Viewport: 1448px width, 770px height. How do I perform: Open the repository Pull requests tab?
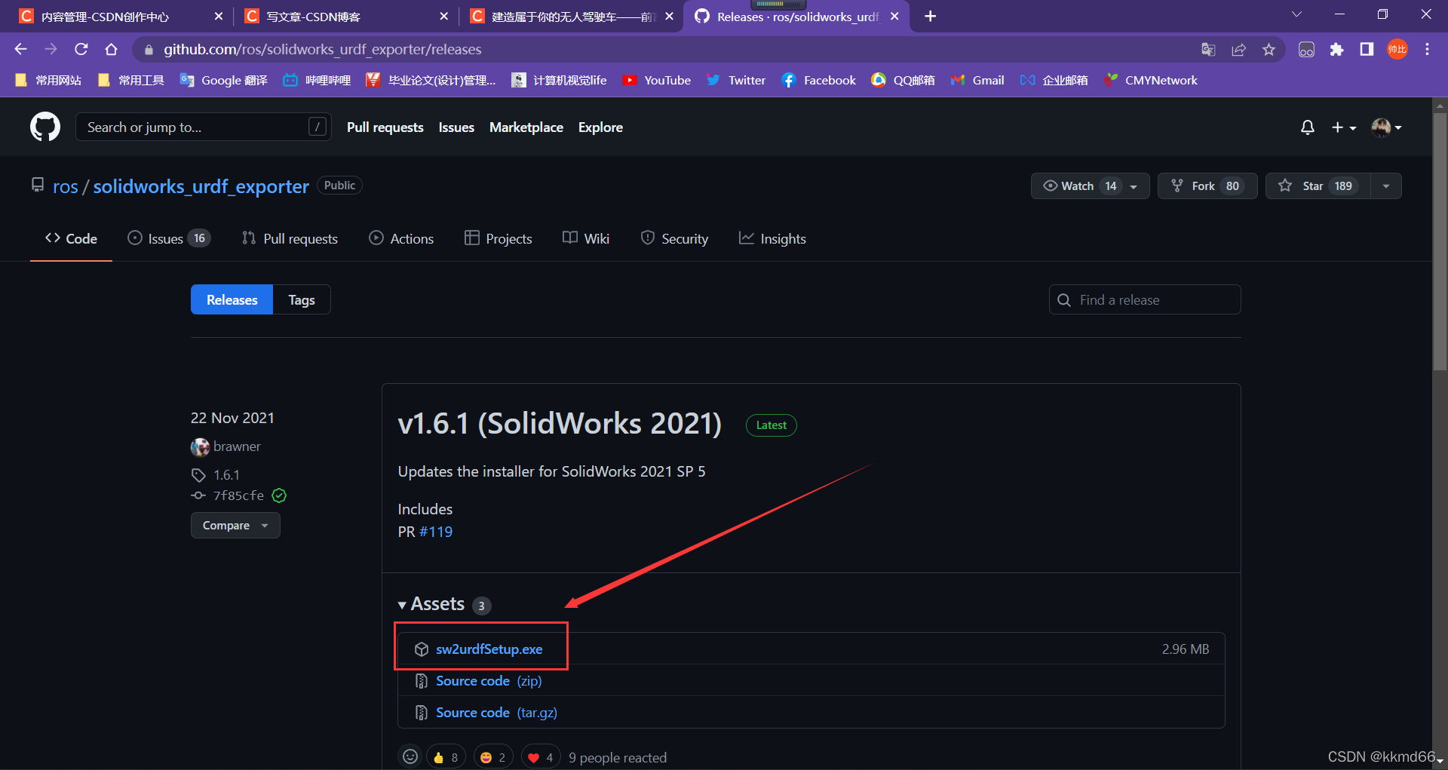(x=290, y=238)
